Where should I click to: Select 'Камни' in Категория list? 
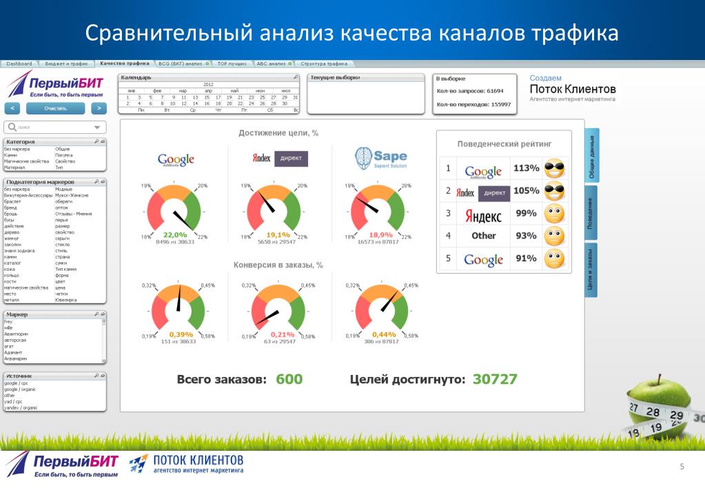10,155
